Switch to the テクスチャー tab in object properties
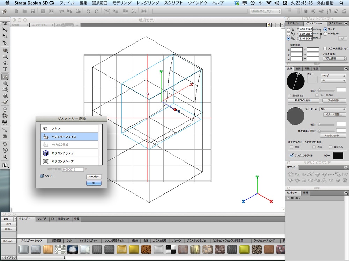This screenshot has width=349, height=261. tap(336, 23)
